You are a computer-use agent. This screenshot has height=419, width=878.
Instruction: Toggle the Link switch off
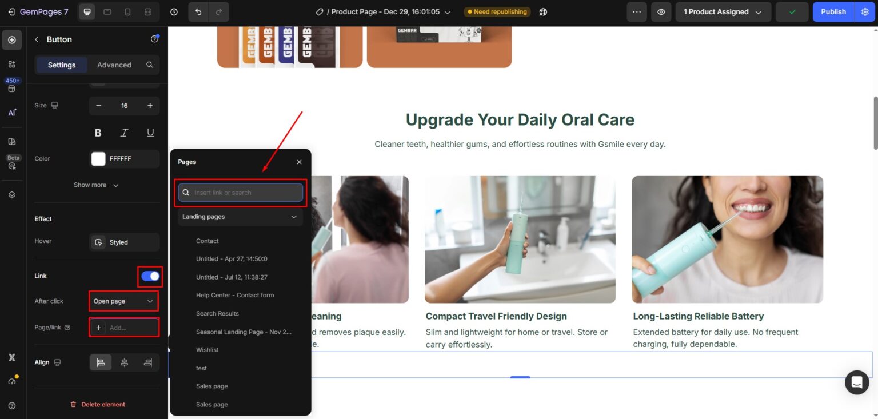150,276
